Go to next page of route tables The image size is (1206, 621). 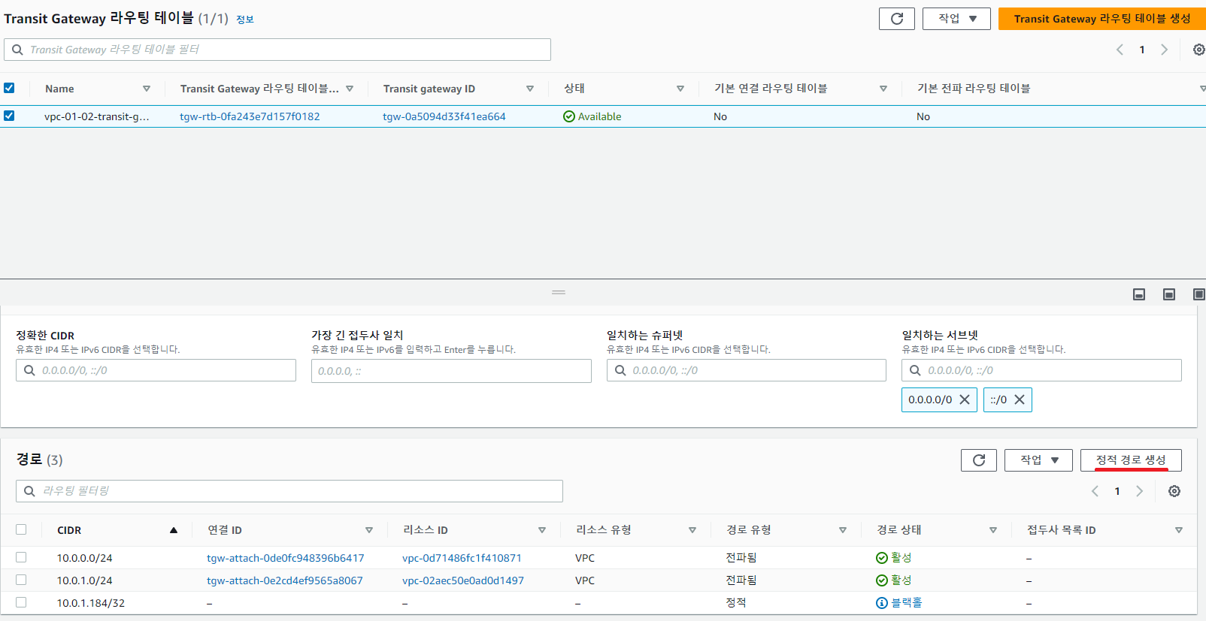point(1164,50)
